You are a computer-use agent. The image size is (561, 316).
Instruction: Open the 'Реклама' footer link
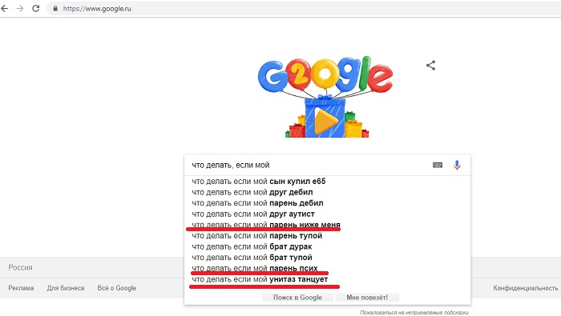(21, 288)
